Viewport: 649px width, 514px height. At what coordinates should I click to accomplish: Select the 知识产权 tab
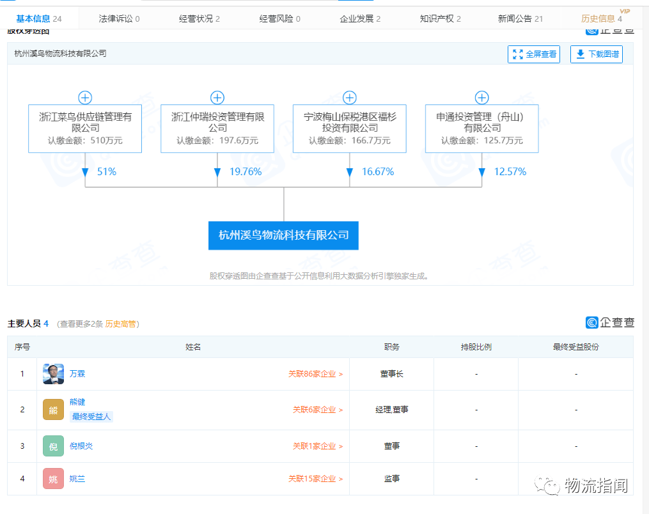(440, 19)
